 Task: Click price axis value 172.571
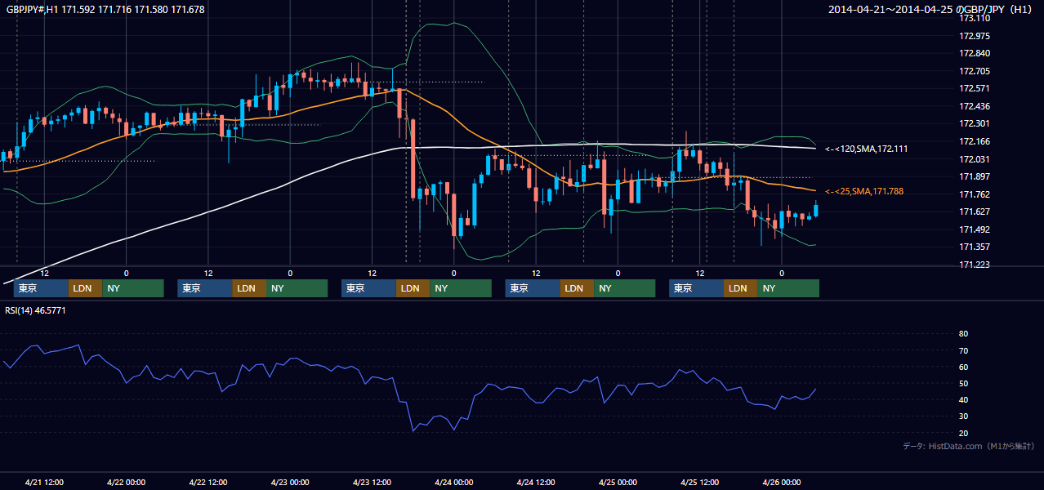click(x=975, y=88)
